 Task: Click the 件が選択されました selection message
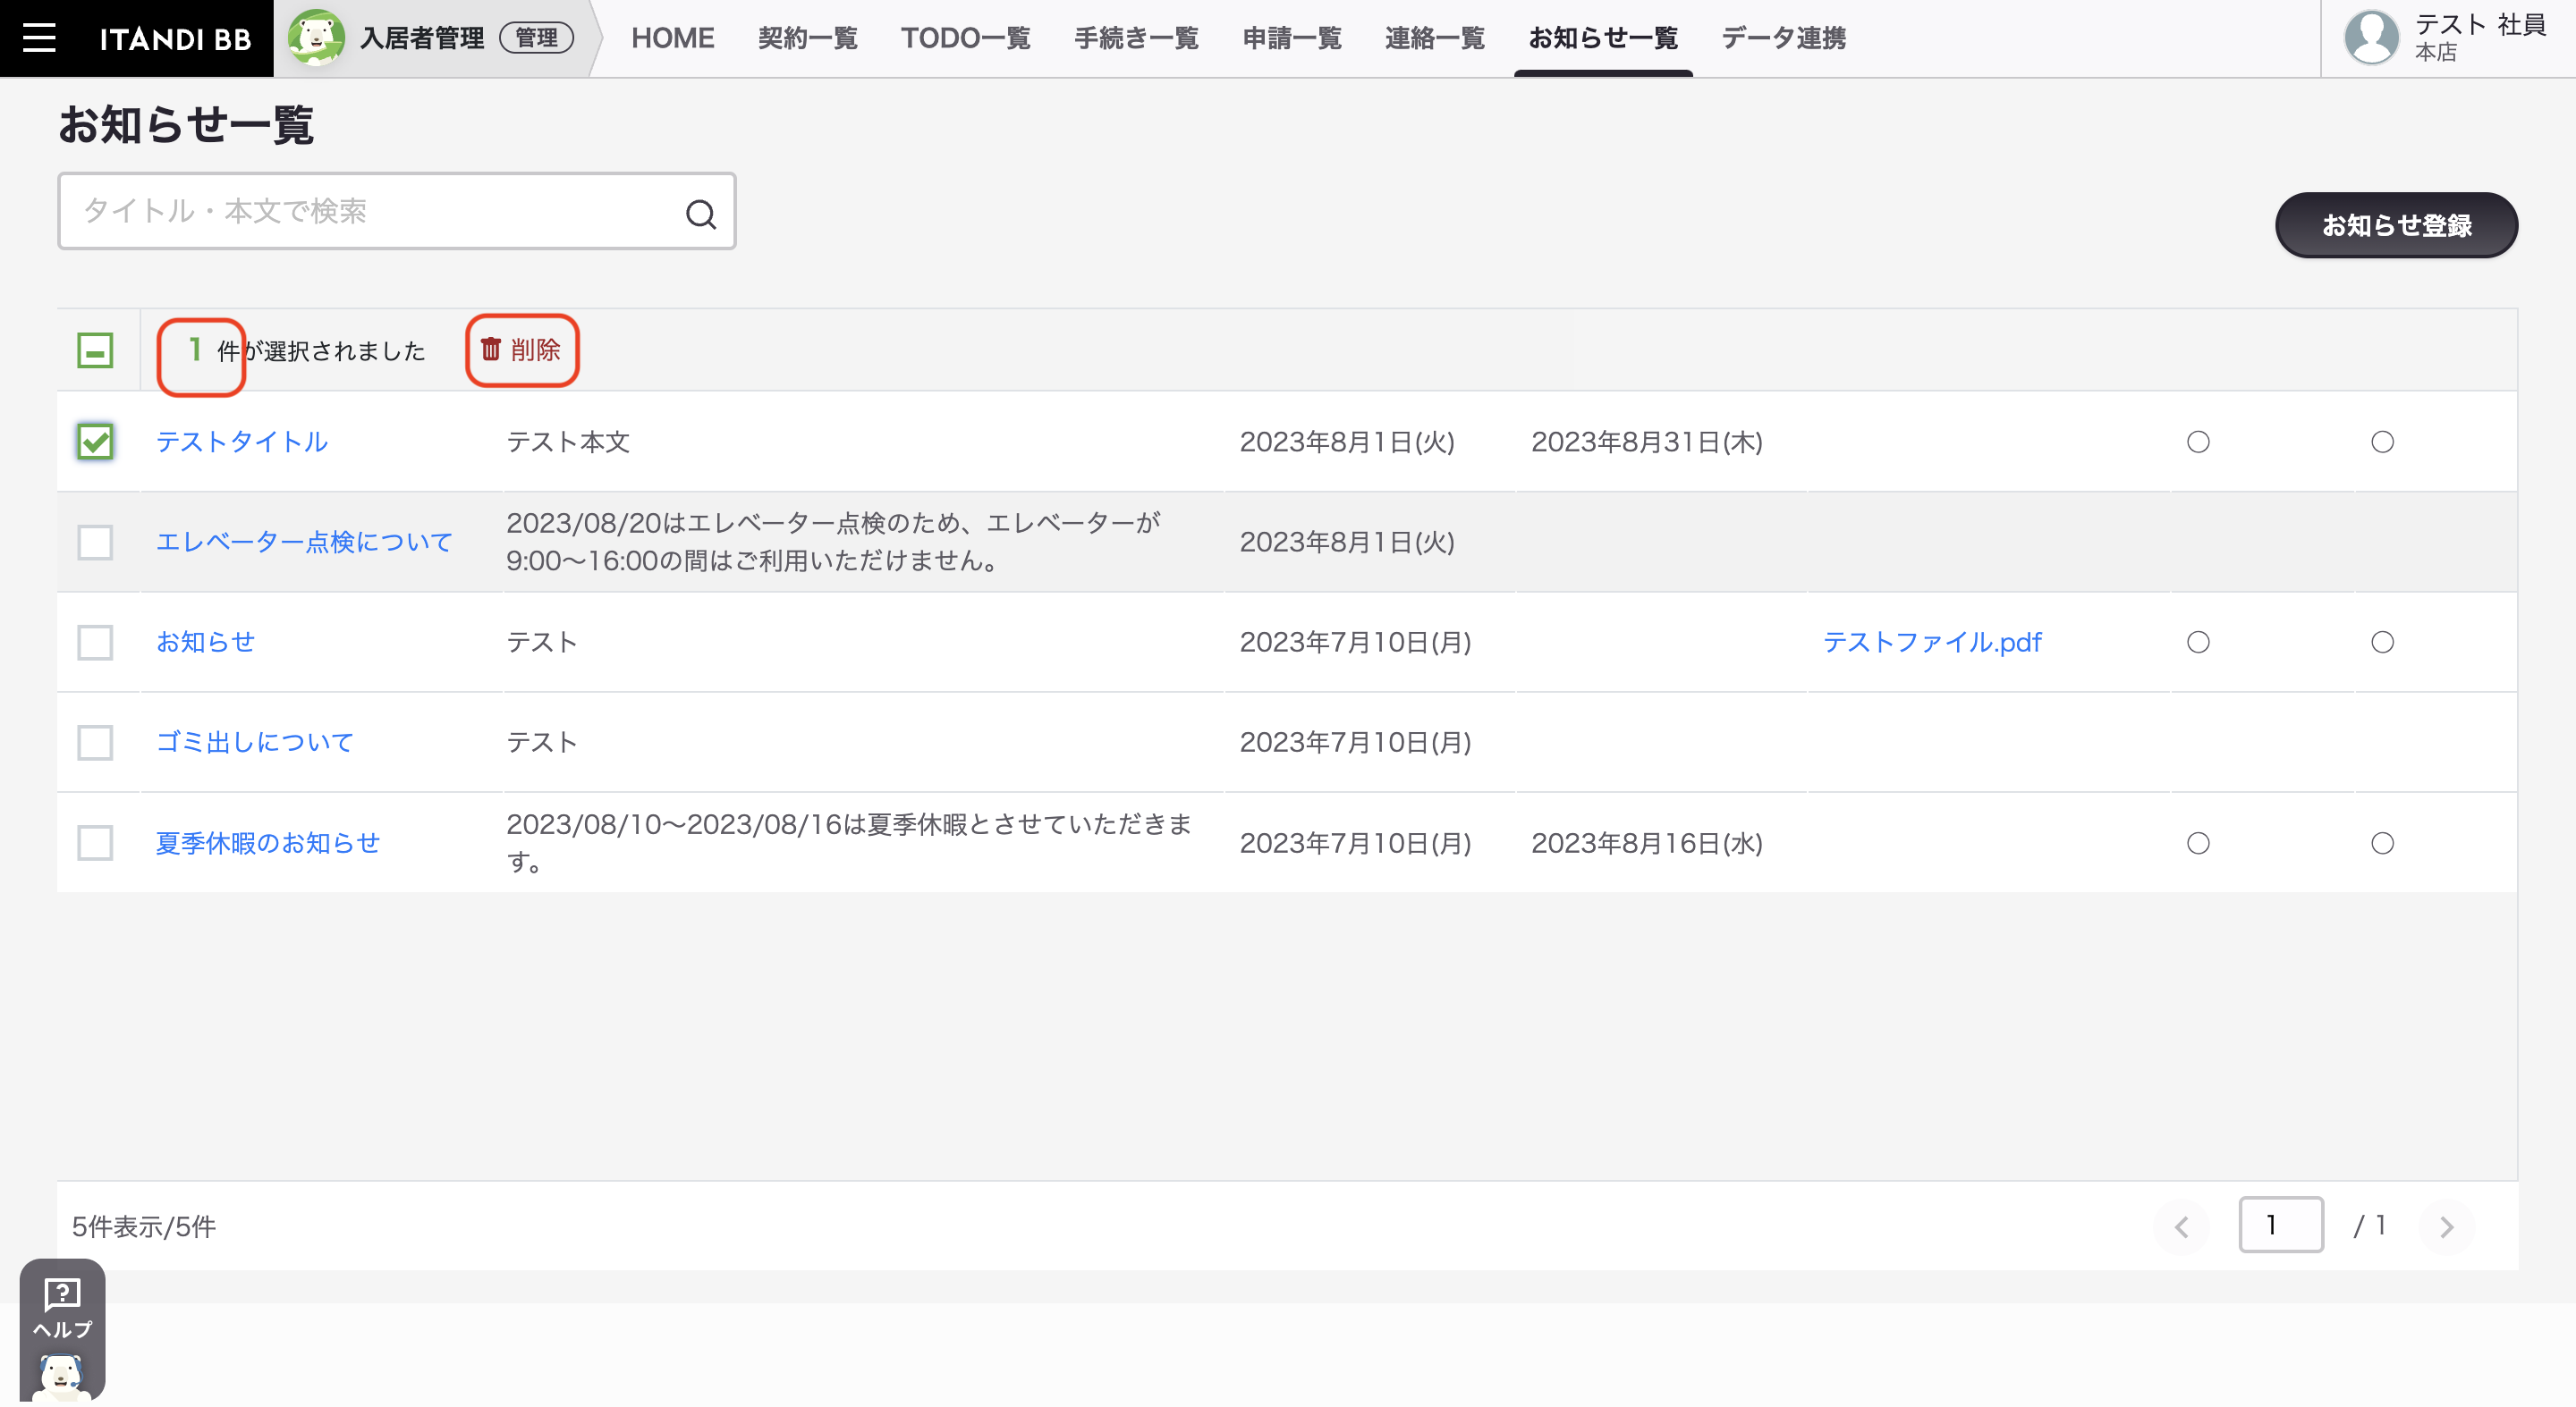(321, 350)
